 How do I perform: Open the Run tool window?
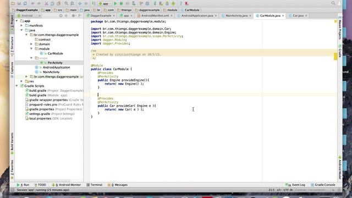(x=23, y=185)
